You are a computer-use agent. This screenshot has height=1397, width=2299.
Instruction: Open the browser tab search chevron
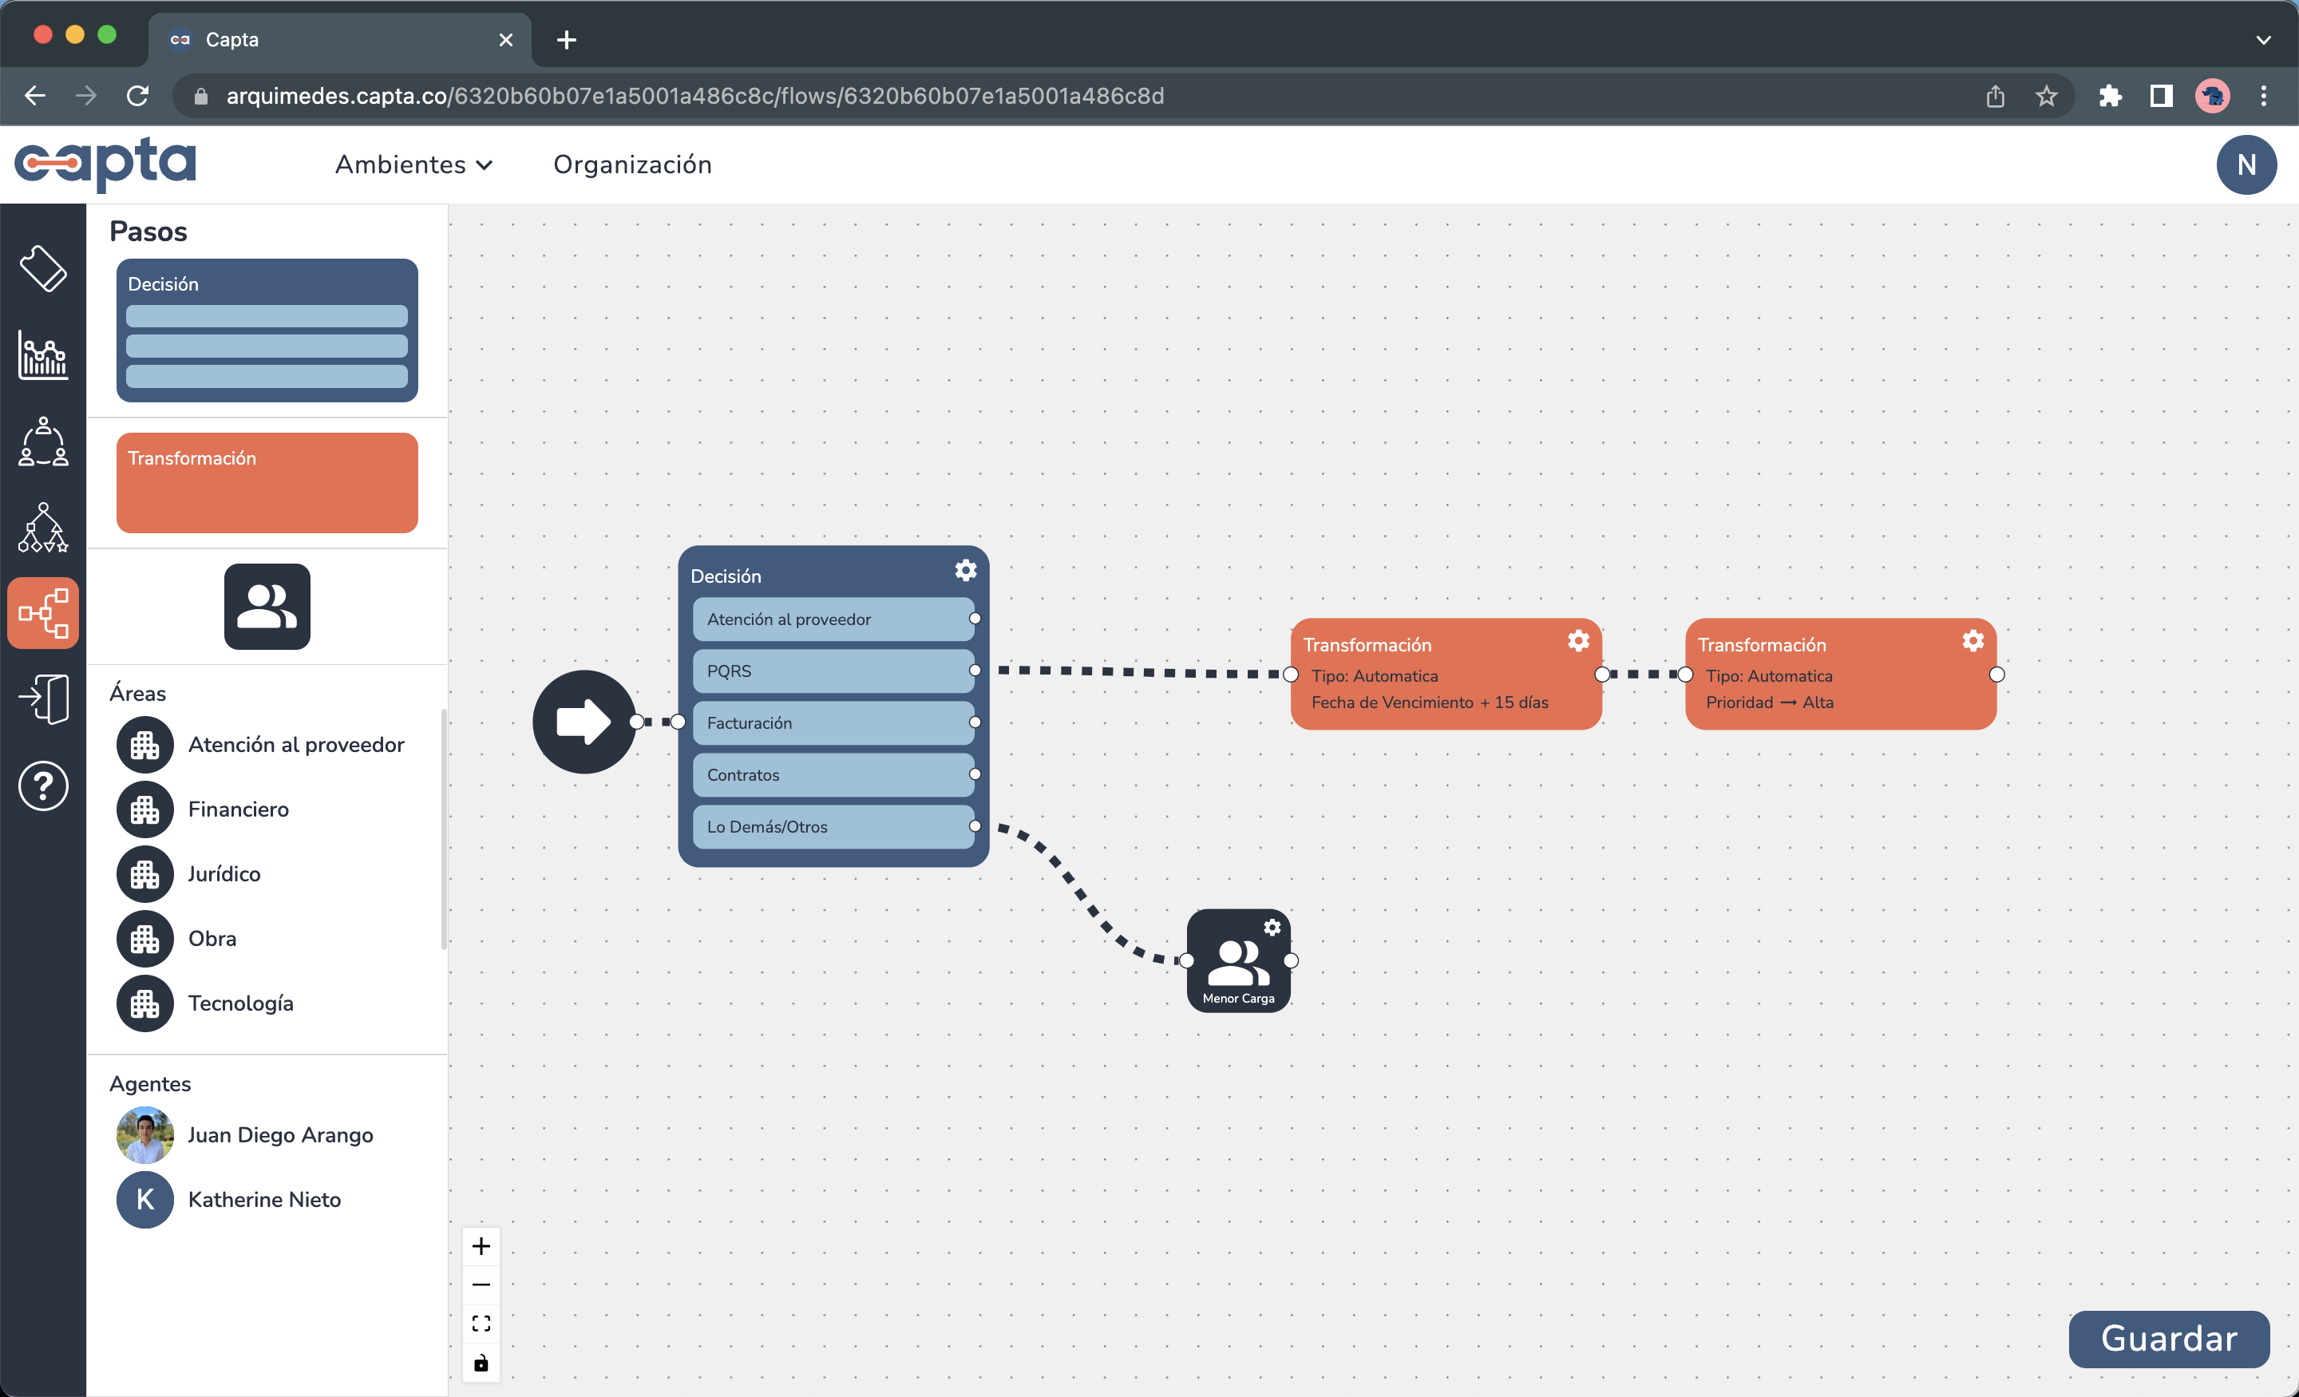click(2264, 39)
